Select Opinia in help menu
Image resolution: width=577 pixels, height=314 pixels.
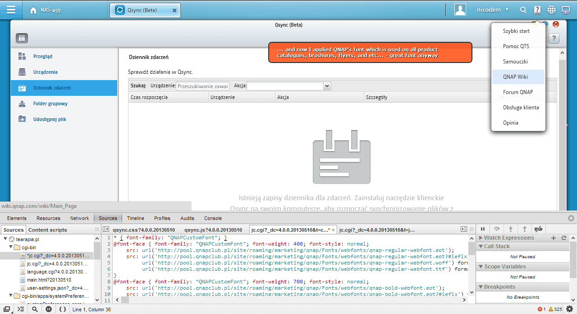click(x=518, y=123)
